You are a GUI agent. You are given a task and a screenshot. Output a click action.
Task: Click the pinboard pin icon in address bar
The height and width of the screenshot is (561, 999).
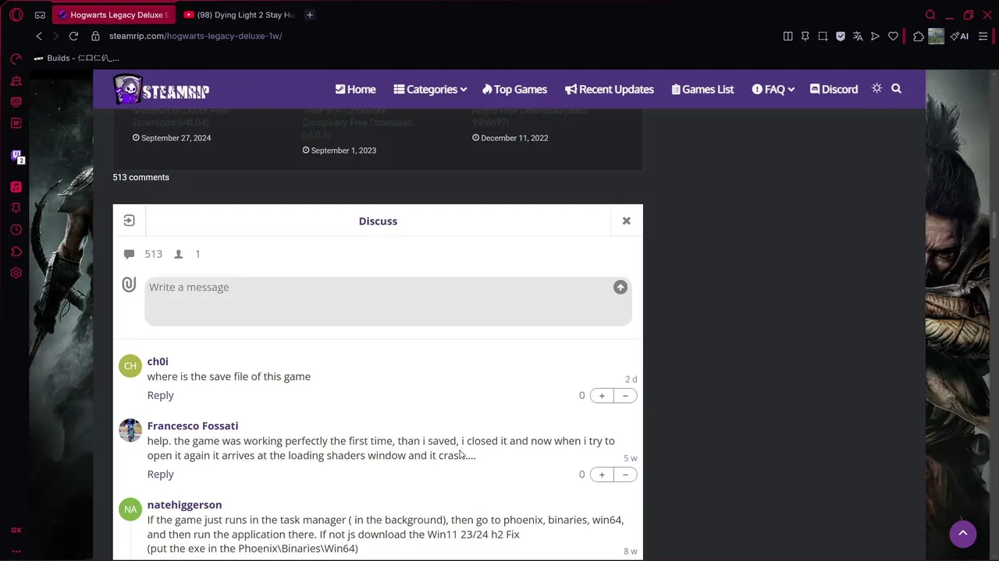tap(805, 36)
